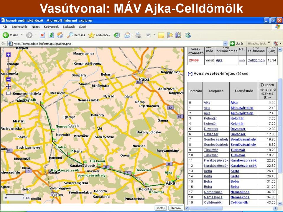This screenshot has width=283, height=212.
Task: Collapse the Vonalvezetés-kifejtés section
Action: [x=190, y=74]
